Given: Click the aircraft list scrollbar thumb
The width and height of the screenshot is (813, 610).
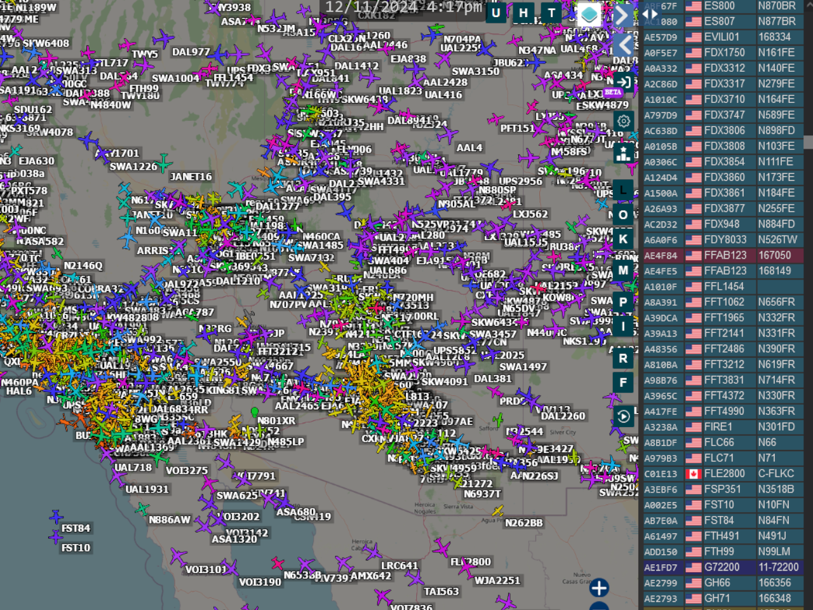Looking at the screenshot, I should click(x=808, y=142).
